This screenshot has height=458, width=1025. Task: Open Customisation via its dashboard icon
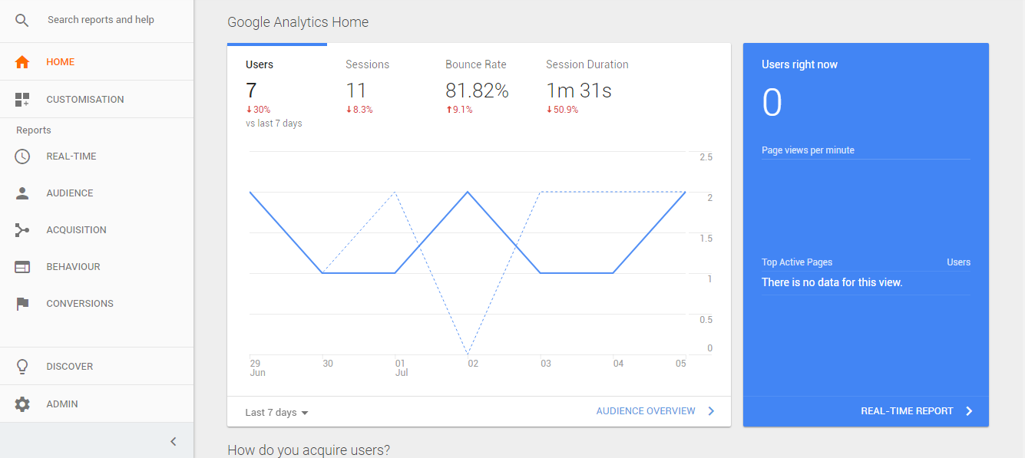coord(22,100)
